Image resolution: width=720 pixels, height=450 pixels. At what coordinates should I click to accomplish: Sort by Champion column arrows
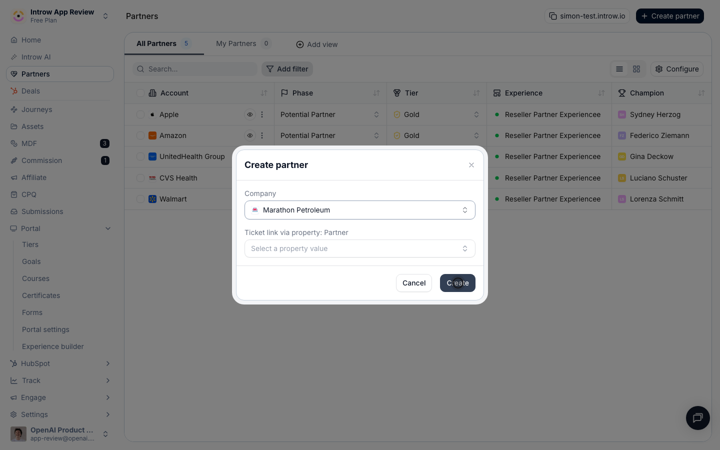[701, 93]
